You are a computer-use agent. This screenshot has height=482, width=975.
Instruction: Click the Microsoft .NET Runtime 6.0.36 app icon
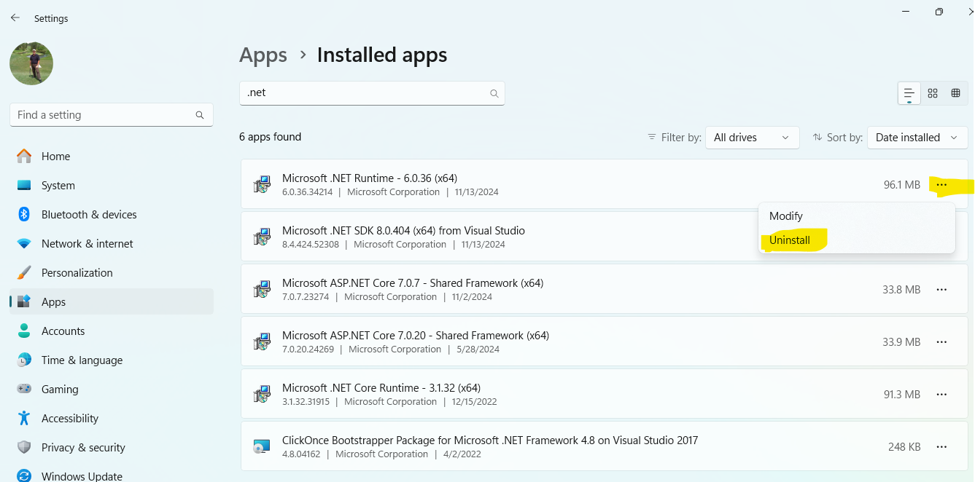[261, 185]
